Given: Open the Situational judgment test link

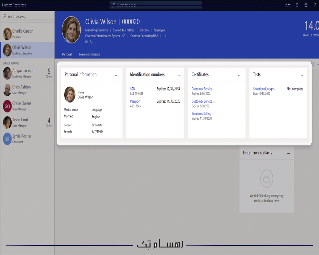Looking at the screenshot, I should (x=265, y=89).
